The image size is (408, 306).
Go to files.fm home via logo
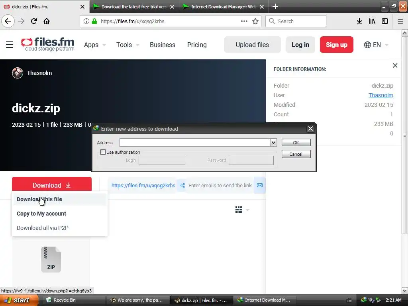48,44
